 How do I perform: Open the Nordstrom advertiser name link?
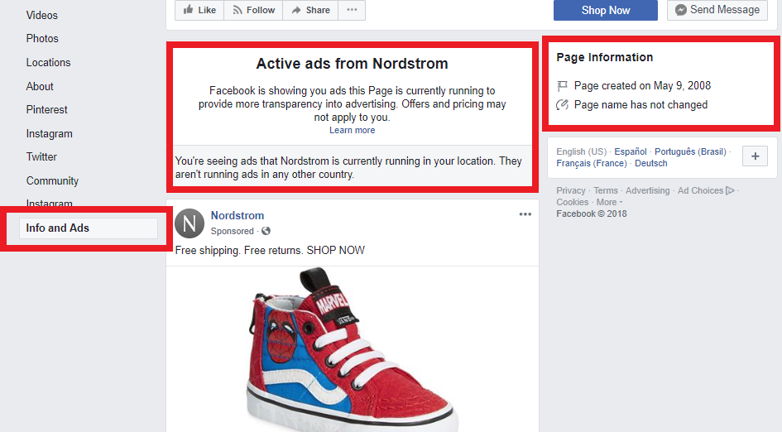point(237,215)
